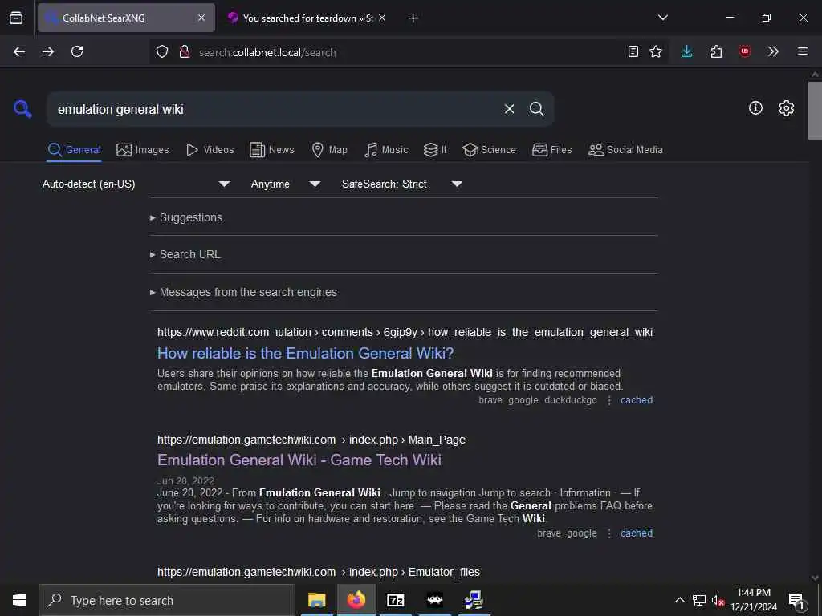Viewport: 822px width, 616px height.
Task: Switch to CollabNet SearXNG tab
Action: [x=126, y=18]
